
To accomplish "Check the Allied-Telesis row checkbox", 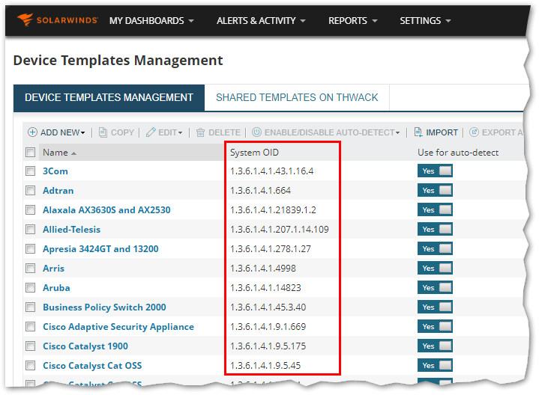I will coord(31,229).
